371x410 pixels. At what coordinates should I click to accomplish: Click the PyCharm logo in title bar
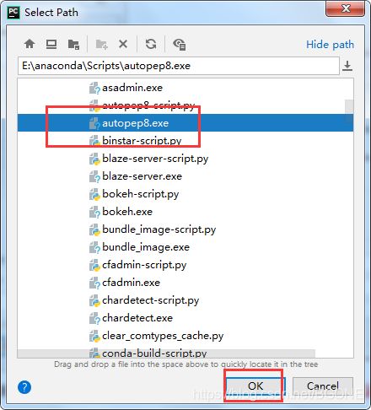[x=13, y=13]
